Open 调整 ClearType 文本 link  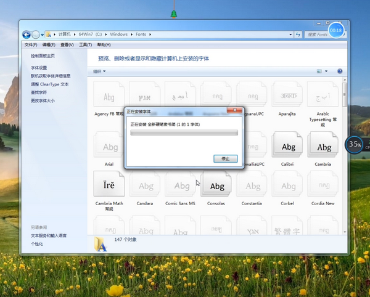click(x=50, y=84)
